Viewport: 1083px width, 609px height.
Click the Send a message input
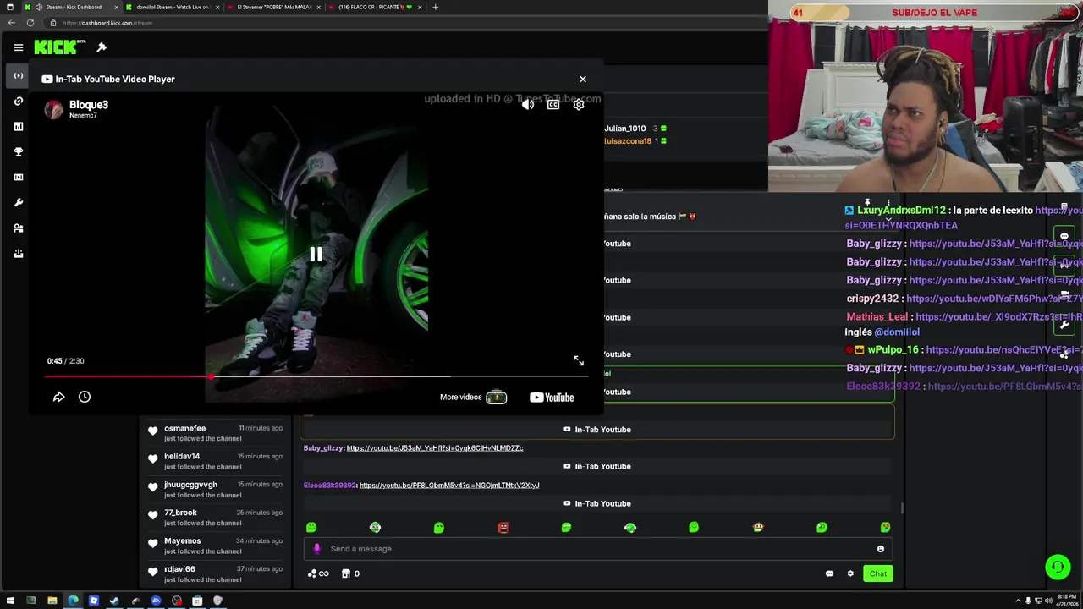pos(597,549)
